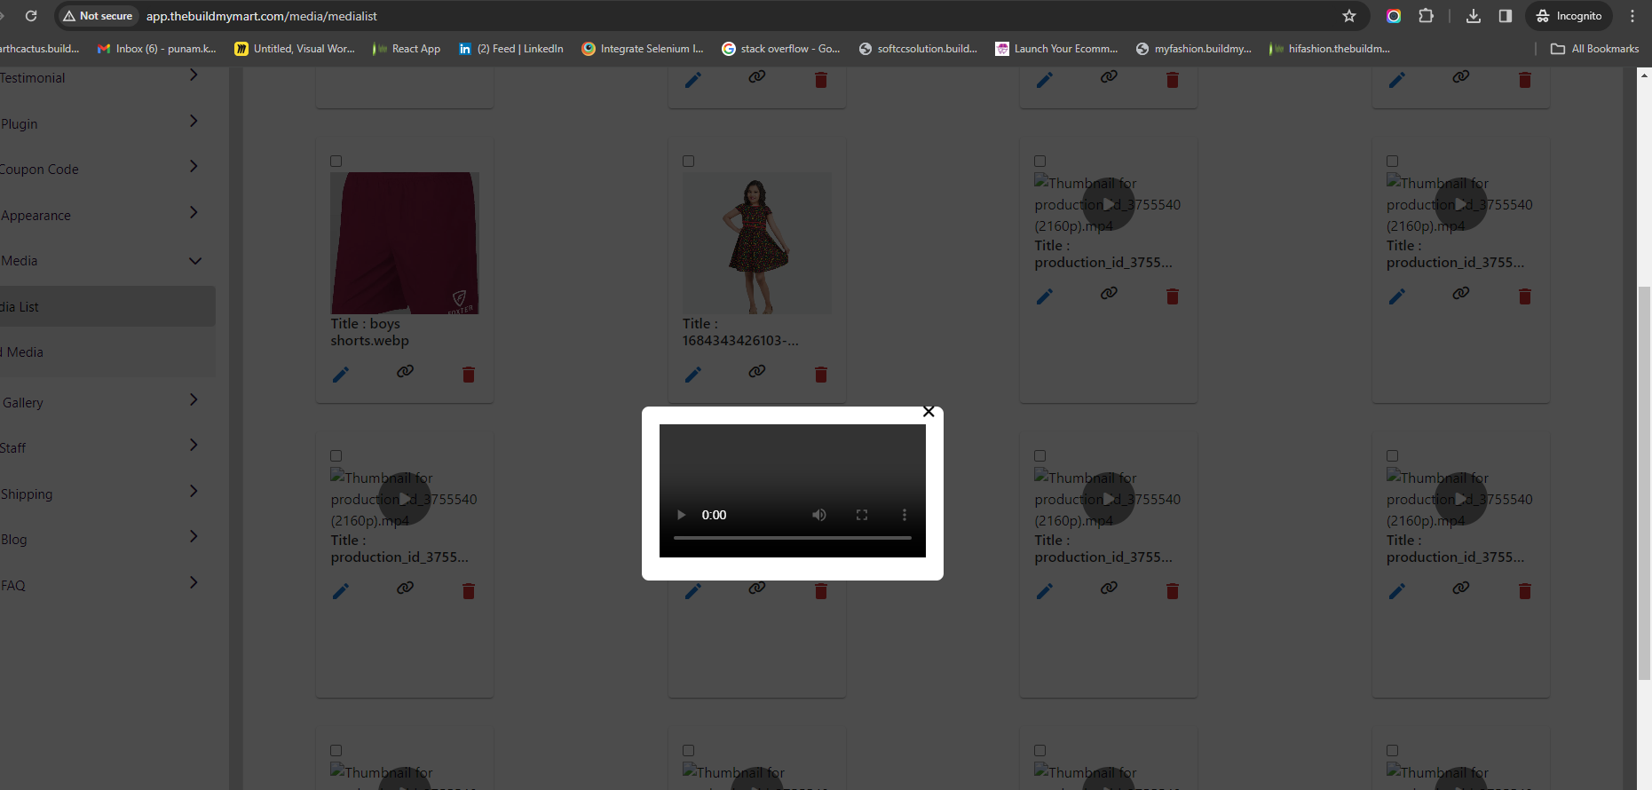Open Feed LinkedIn bookmark
The width and height of the screenshot is (1652, 790).
tap(511, 49)
